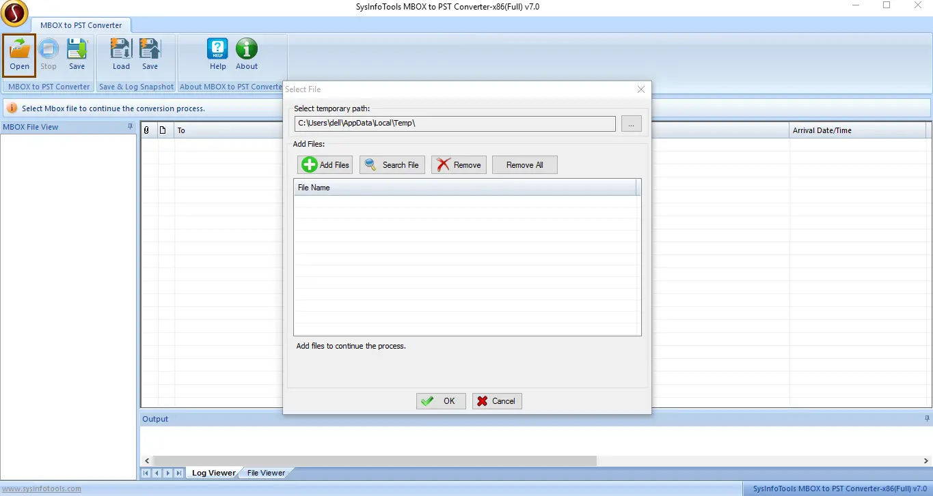Select the MBOX to PST Converter ribbon tab
The width and height of the screenshot is (933, 496).
click(x=81, y=25)
